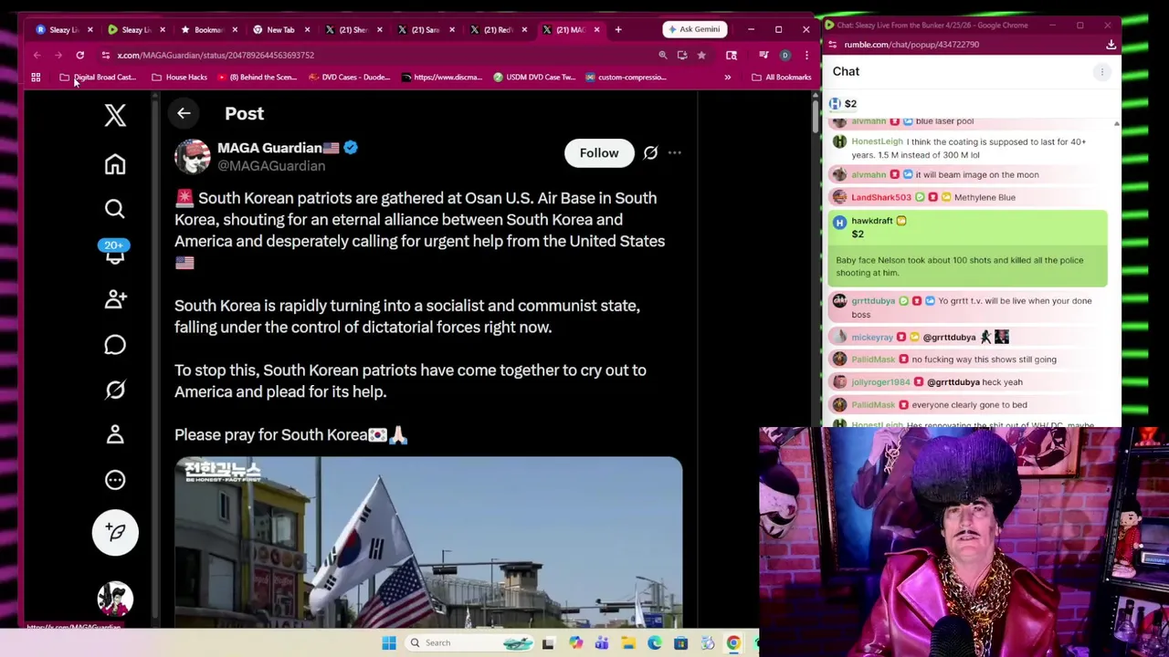Switch to first Sleazy Li tab
This screenshot has width=1169, height=657.
[x=64, y=29]
